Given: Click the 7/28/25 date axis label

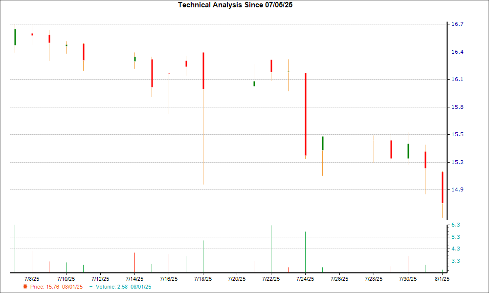Looking at the screenshot, I should (x=374, y=279).
